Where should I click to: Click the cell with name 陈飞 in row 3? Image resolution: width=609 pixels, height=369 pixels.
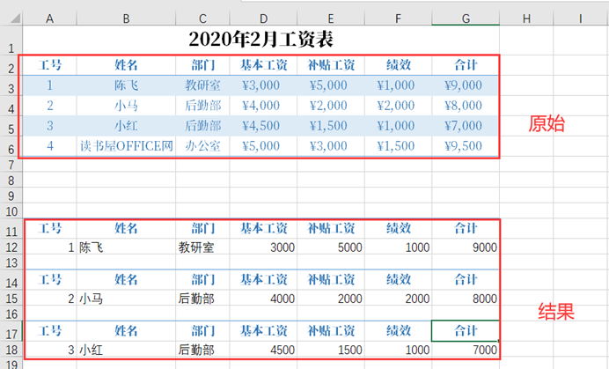coord(126,85)
